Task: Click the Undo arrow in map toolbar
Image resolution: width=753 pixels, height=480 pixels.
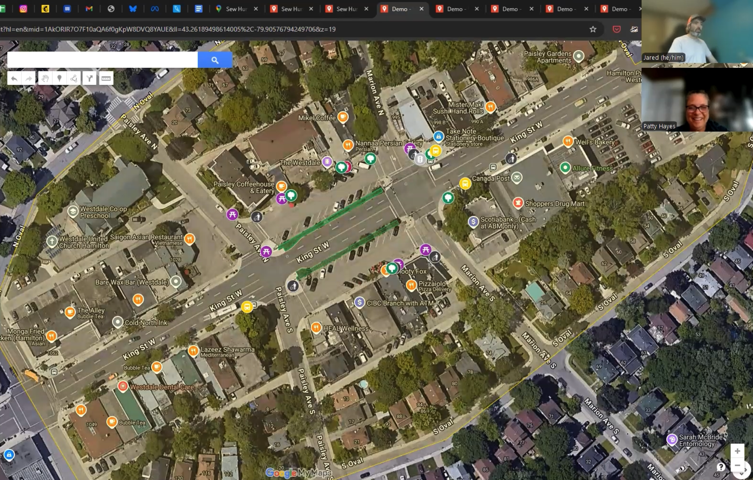Action: pos(14,78)
